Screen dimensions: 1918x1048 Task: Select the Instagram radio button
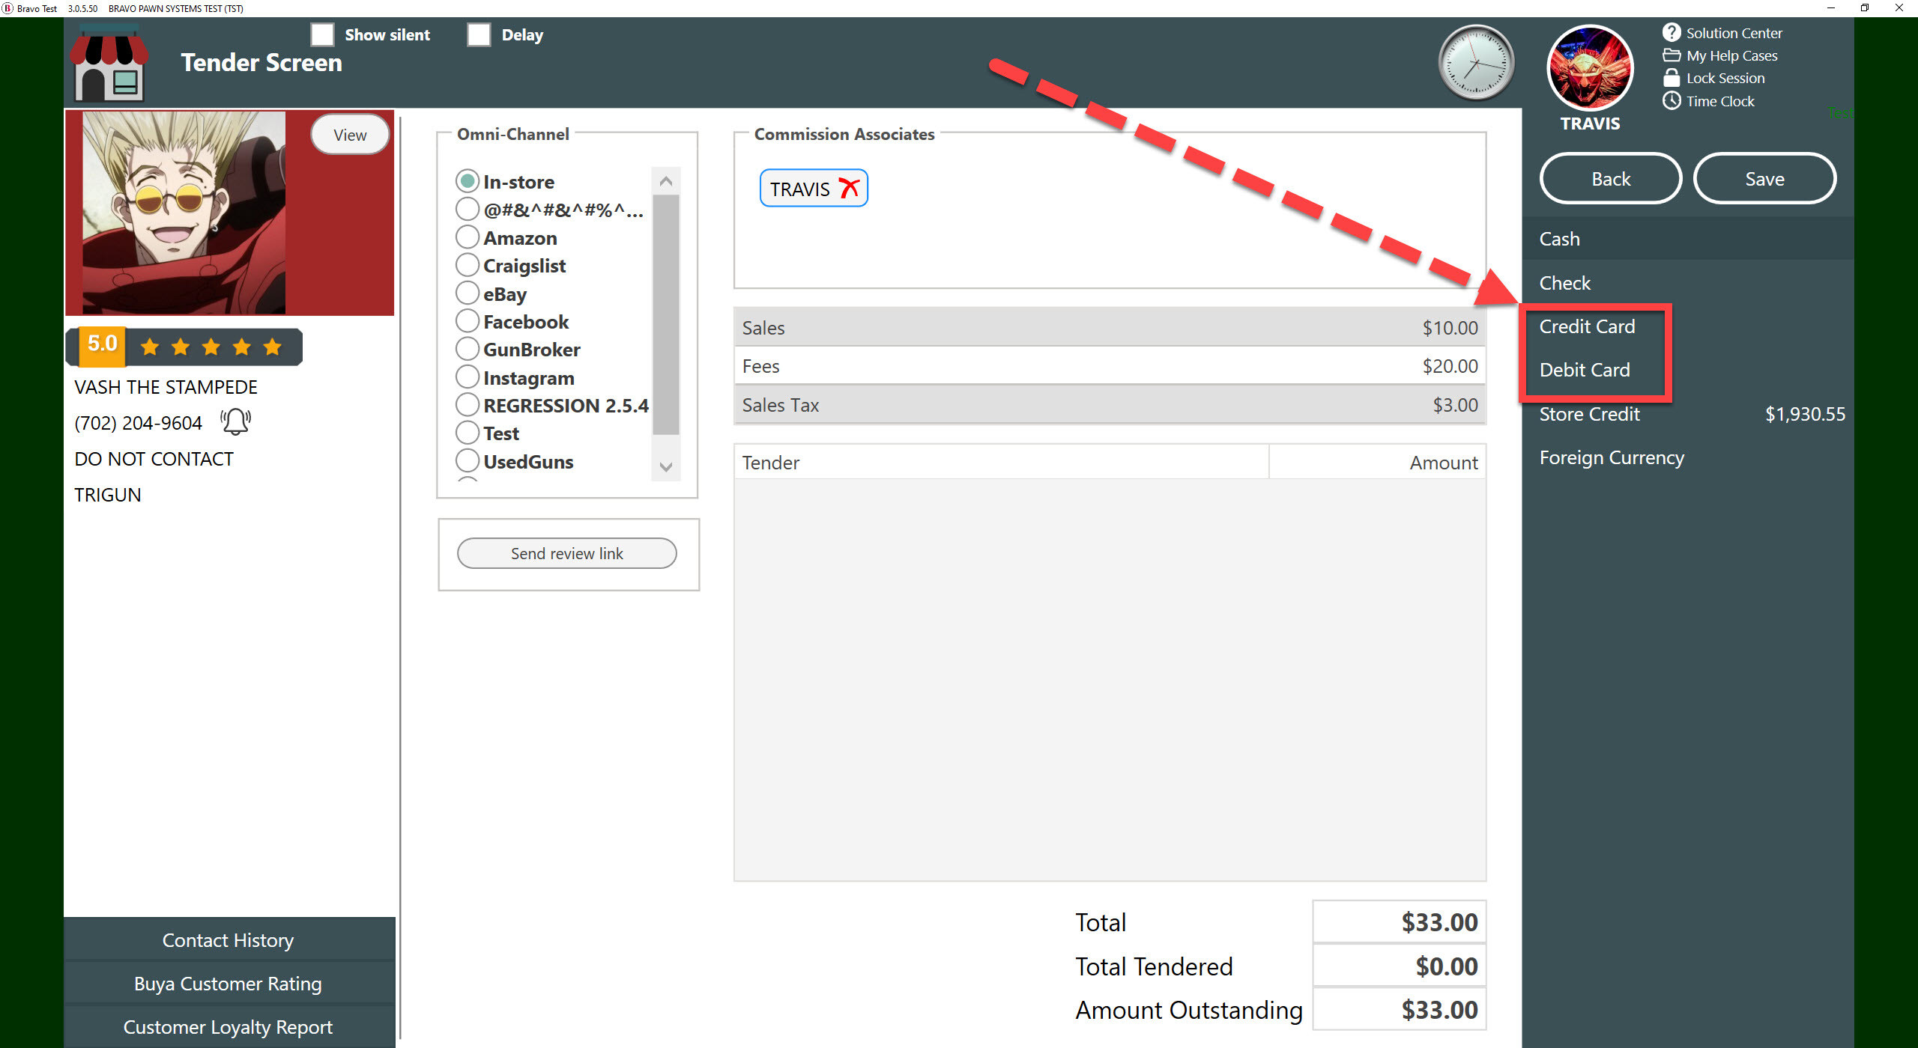(468, 377)
